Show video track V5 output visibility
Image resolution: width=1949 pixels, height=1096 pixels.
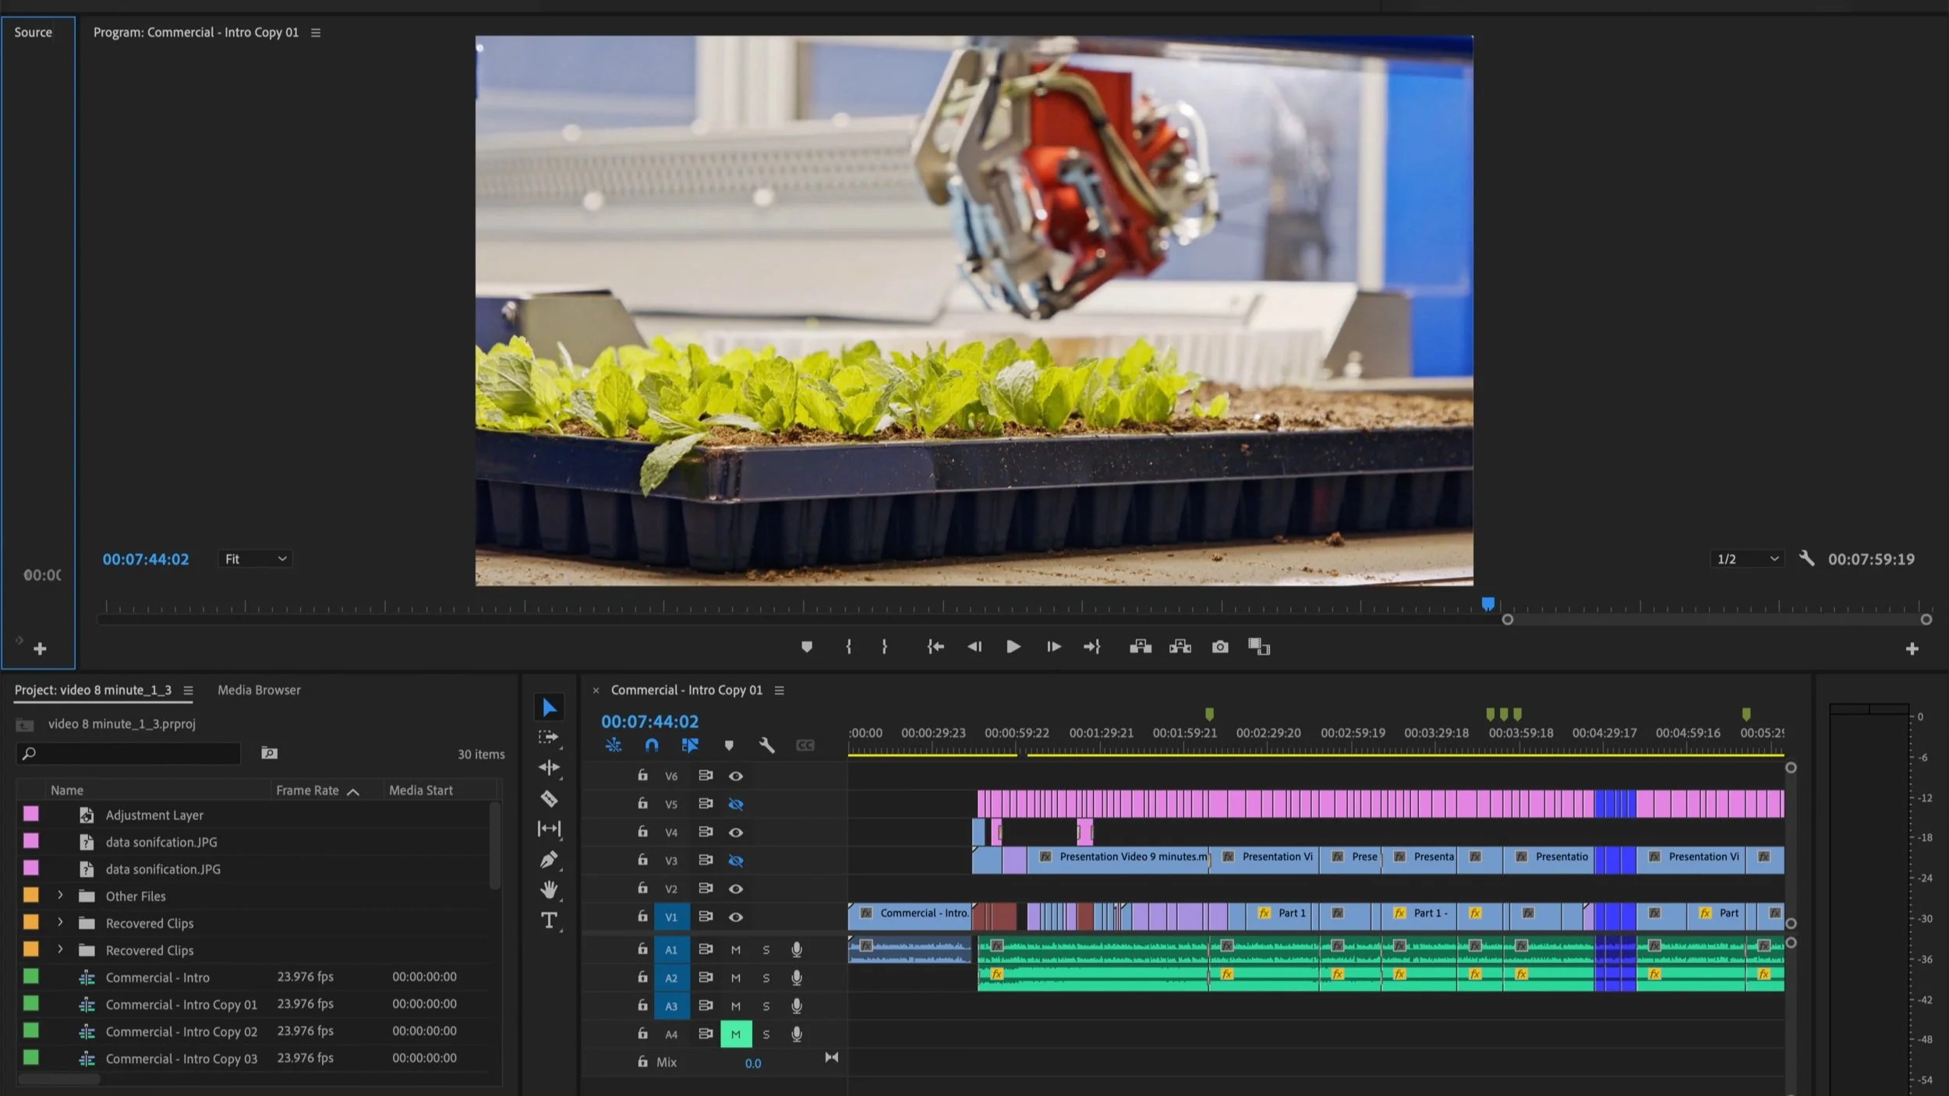(736, 804)
